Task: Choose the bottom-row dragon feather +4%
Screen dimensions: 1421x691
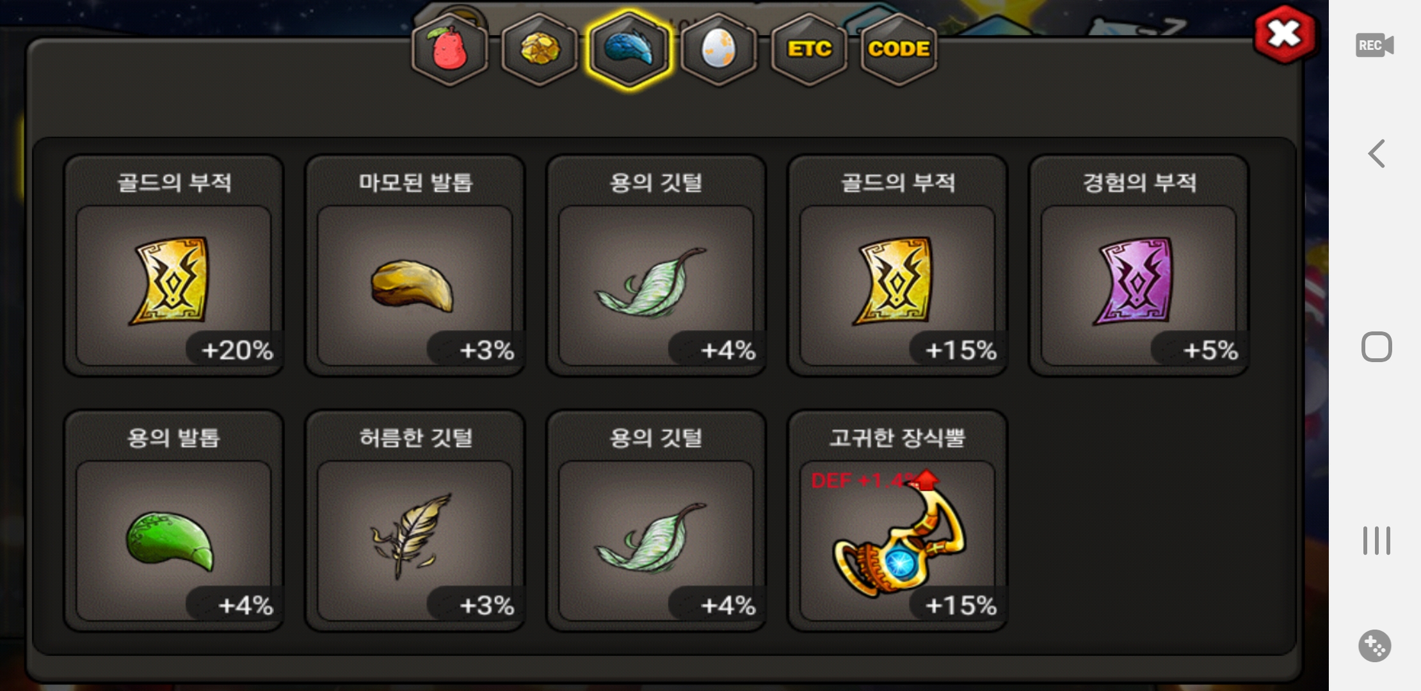Action: (x=656, y=521)
